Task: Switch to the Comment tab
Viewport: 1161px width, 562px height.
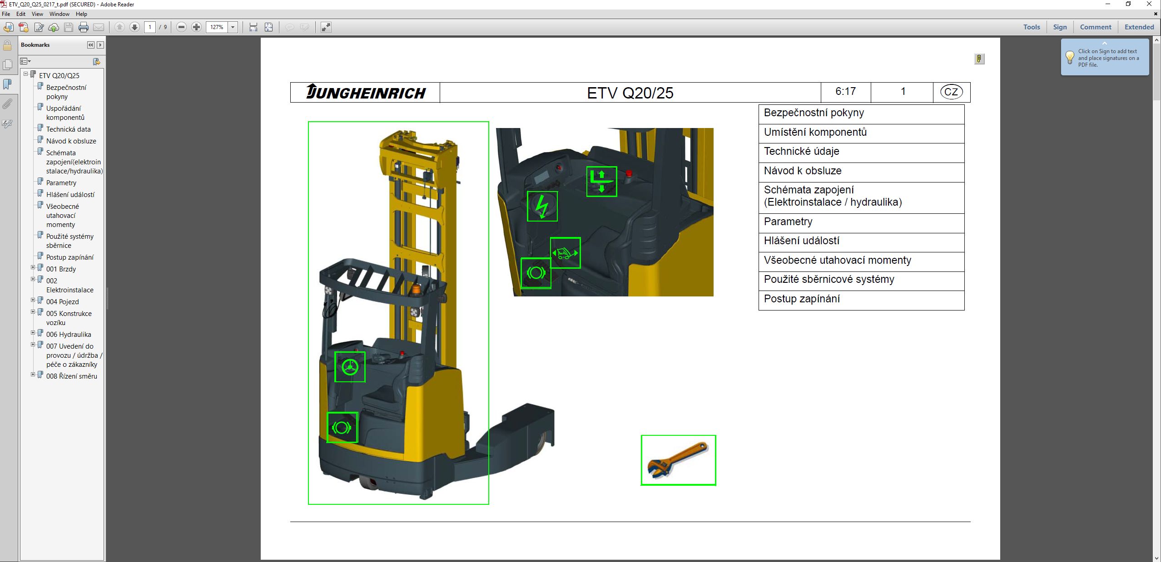Action: pyautogui.click(x=1095, y=27)
